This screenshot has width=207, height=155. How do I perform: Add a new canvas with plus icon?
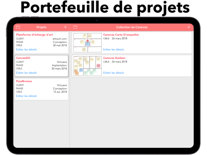tap(189, 27)
